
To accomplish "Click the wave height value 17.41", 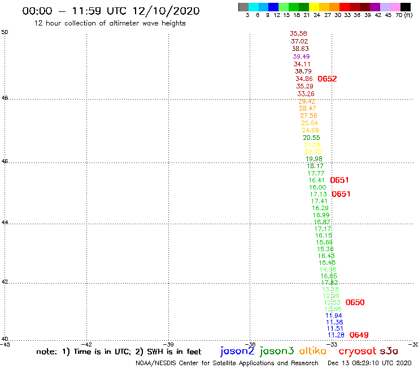I will 319,201.
